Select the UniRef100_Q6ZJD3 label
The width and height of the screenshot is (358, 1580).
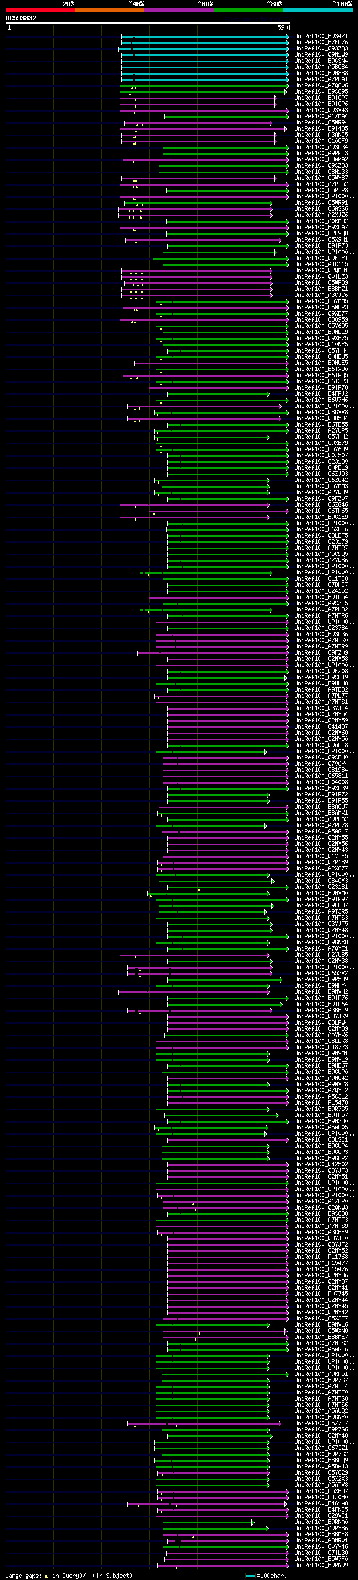(x=321, y=474)
